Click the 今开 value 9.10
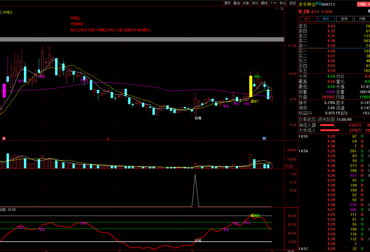This screenshot has width=370, height=252. (331, 76)
